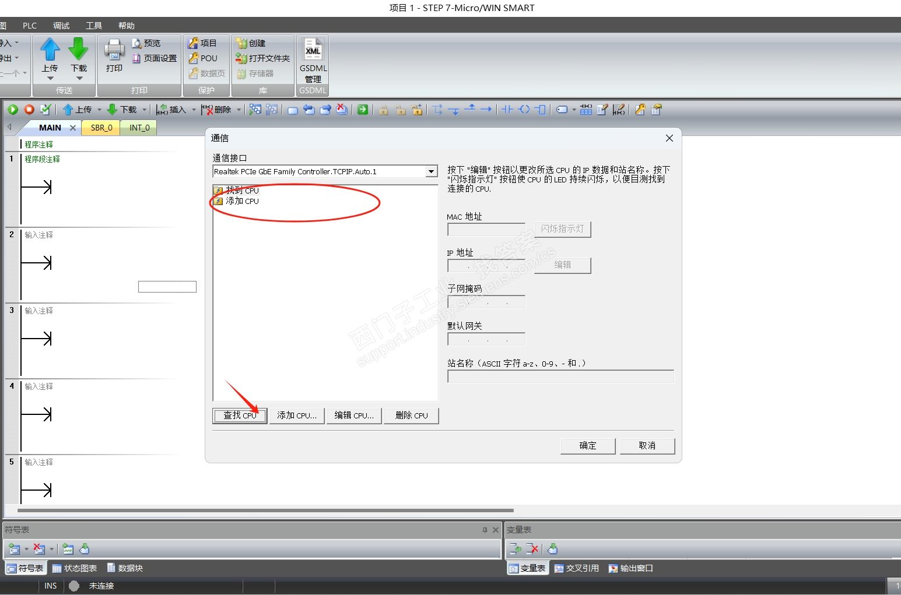Viewport: 901px width, 595px height.
Task: Click the red STOP icon in toolbar
Action: point(29,110)
